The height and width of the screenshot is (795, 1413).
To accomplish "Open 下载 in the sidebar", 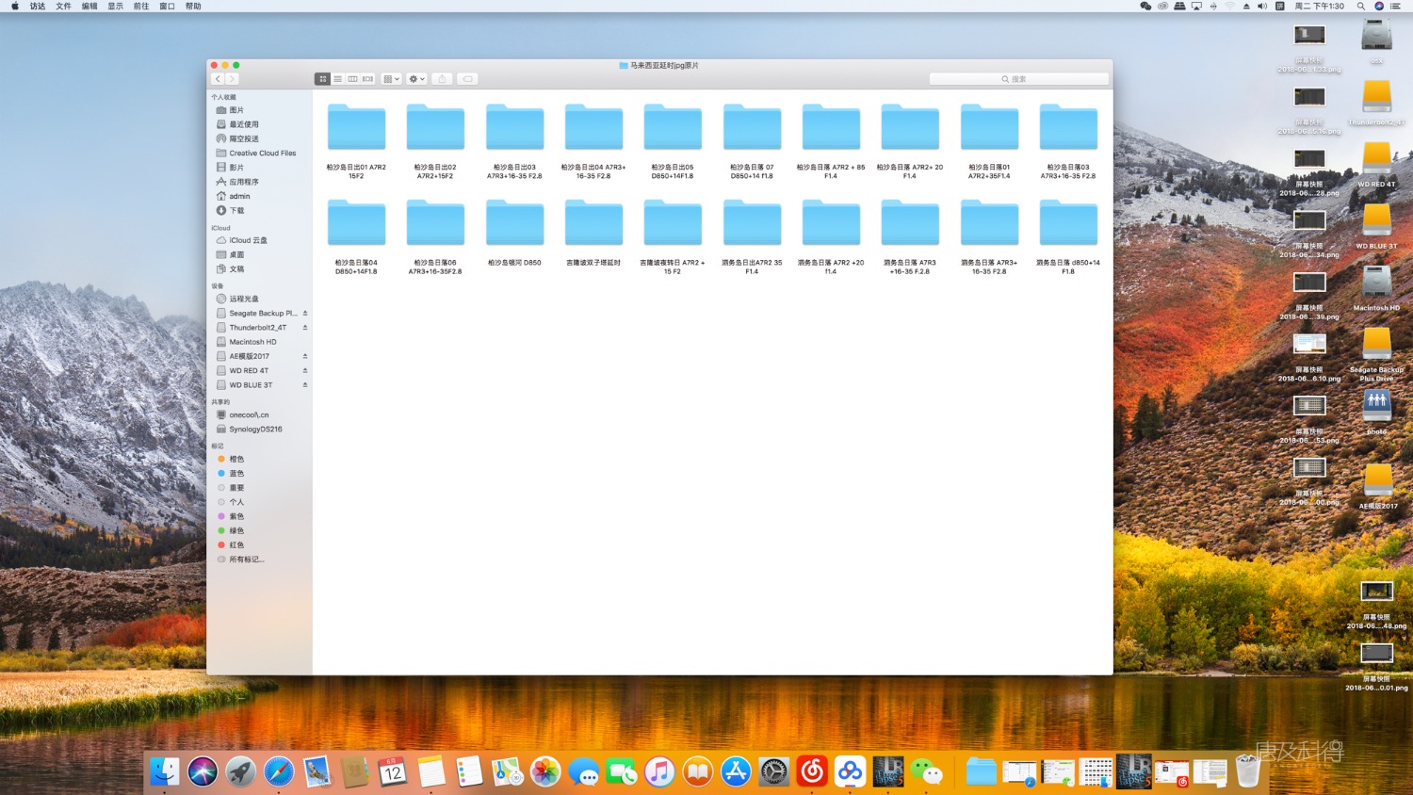I will pyautogui.click(x=236, y=210).
